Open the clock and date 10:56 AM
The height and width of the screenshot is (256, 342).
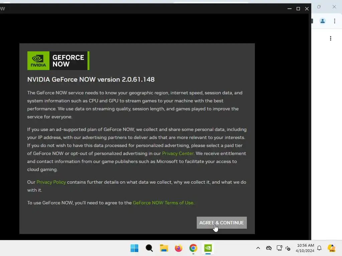305,248
